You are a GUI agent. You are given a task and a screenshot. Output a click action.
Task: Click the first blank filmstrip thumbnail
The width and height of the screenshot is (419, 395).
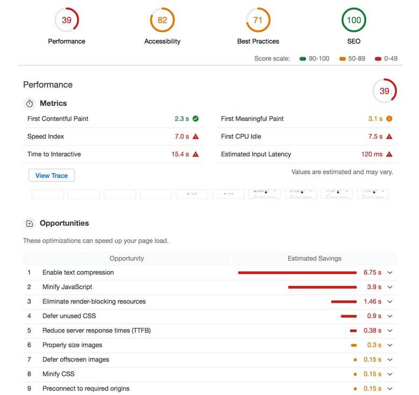[x=48, y=194]
